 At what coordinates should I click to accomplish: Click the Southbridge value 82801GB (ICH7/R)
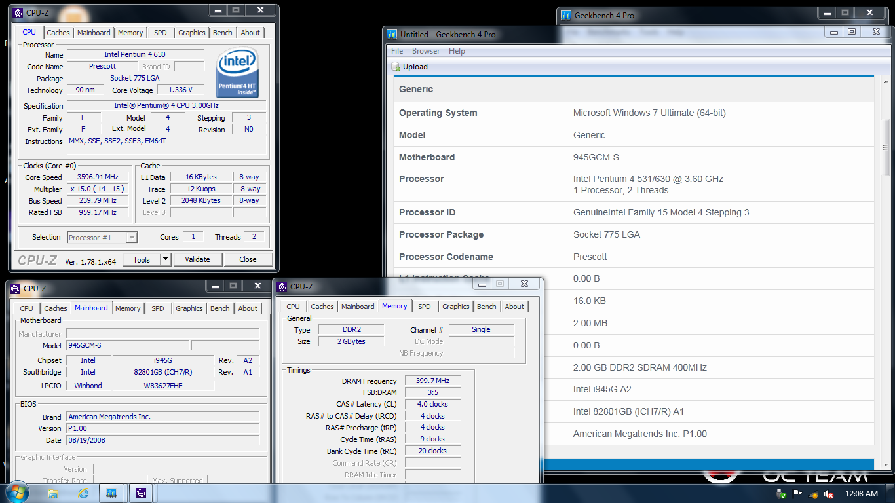tap(163, 372)
